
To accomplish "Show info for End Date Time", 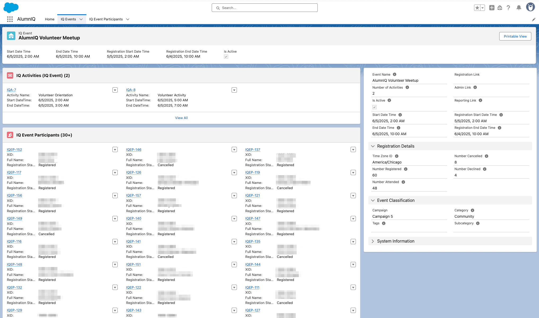I will click(399, 128).
